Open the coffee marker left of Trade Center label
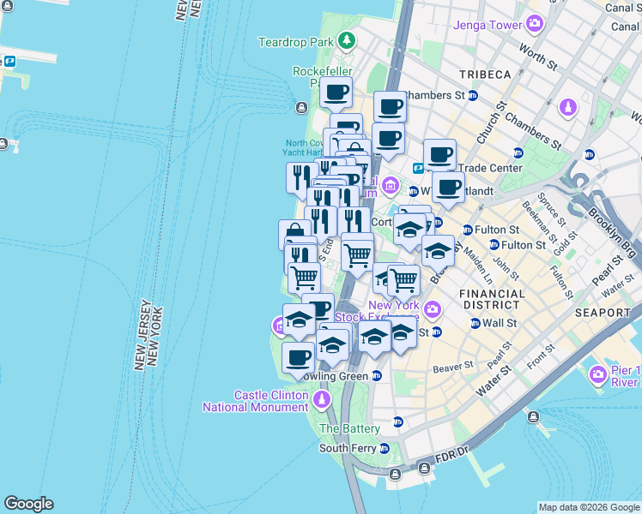Image resolution: width=642 pixels, height=514 pixels. click(x=439, y=156)
